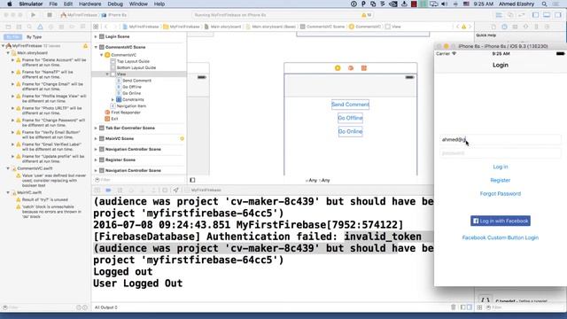Image resolution: width=567 pixels, height=319 pixels.
Task: Click the related items grid icon
Action: coord(96,27)
